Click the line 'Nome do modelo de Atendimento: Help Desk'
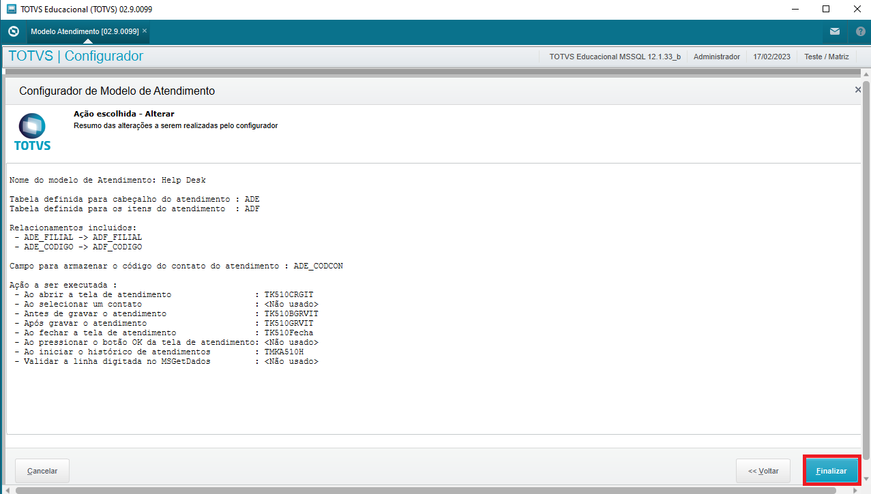This screenshot has height=494, width=871. point(108,181)
